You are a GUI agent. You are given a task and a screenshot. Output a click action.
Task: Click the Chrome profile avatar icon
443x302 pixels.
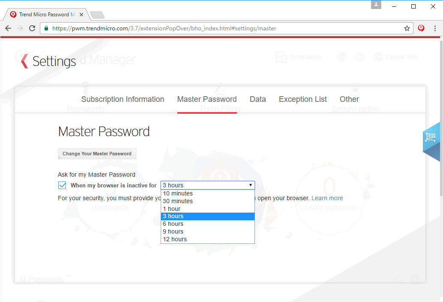(376, 5)
